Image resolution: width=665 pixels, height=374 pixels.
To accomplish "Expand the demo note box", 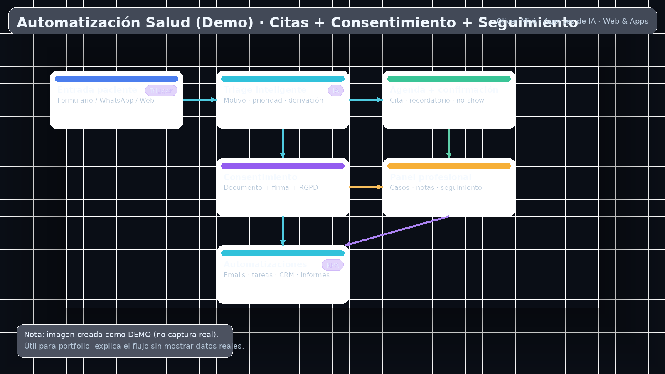I will point(125,340).
